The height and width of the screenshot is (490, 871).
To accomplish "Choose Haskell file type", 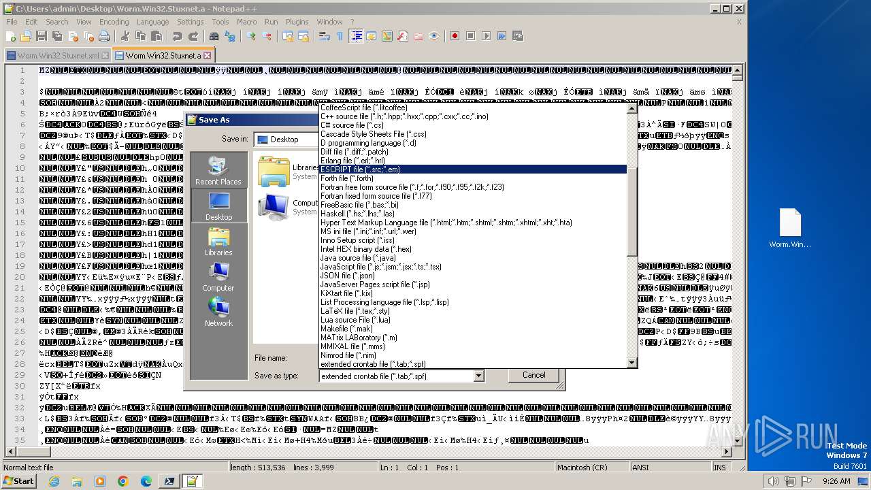I will coord(472,214).
